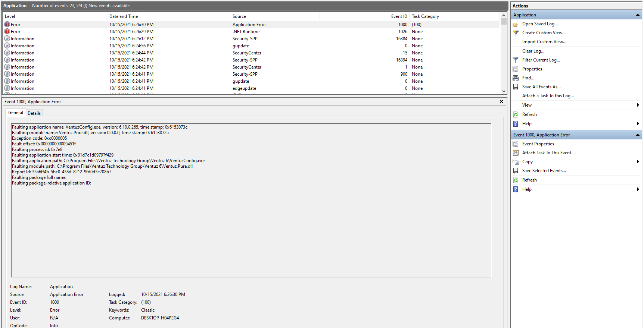
Task: Click the Save All Events As disk icon
Action: pos(516,87)
